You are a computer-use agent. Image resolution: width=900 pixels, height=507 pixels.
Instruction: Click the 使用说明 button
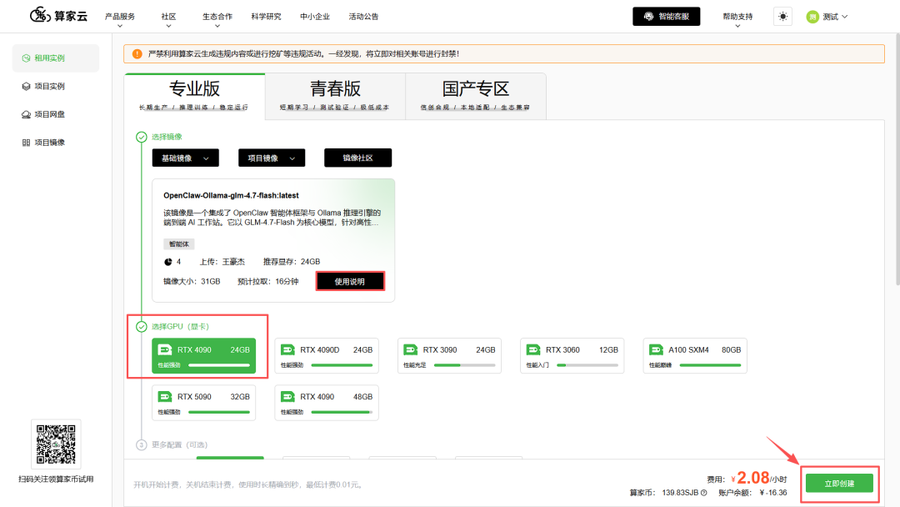pos(350,281)
